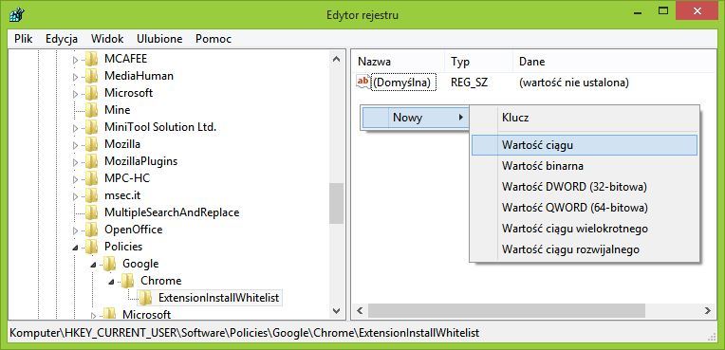Image resolution: width=725 pixels, height=350 pixels.
Task: Choose Wartość ciągu from the submenu
Action: click(x=584, y=145)
